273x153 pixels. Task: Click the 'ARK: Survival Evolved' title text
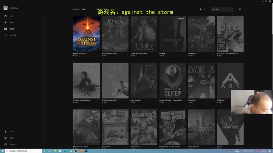coord(81,147)
